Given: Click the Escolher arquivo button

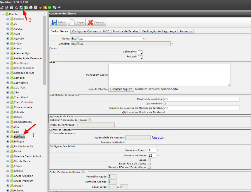Looking at the screenshot, I should 121,89.
